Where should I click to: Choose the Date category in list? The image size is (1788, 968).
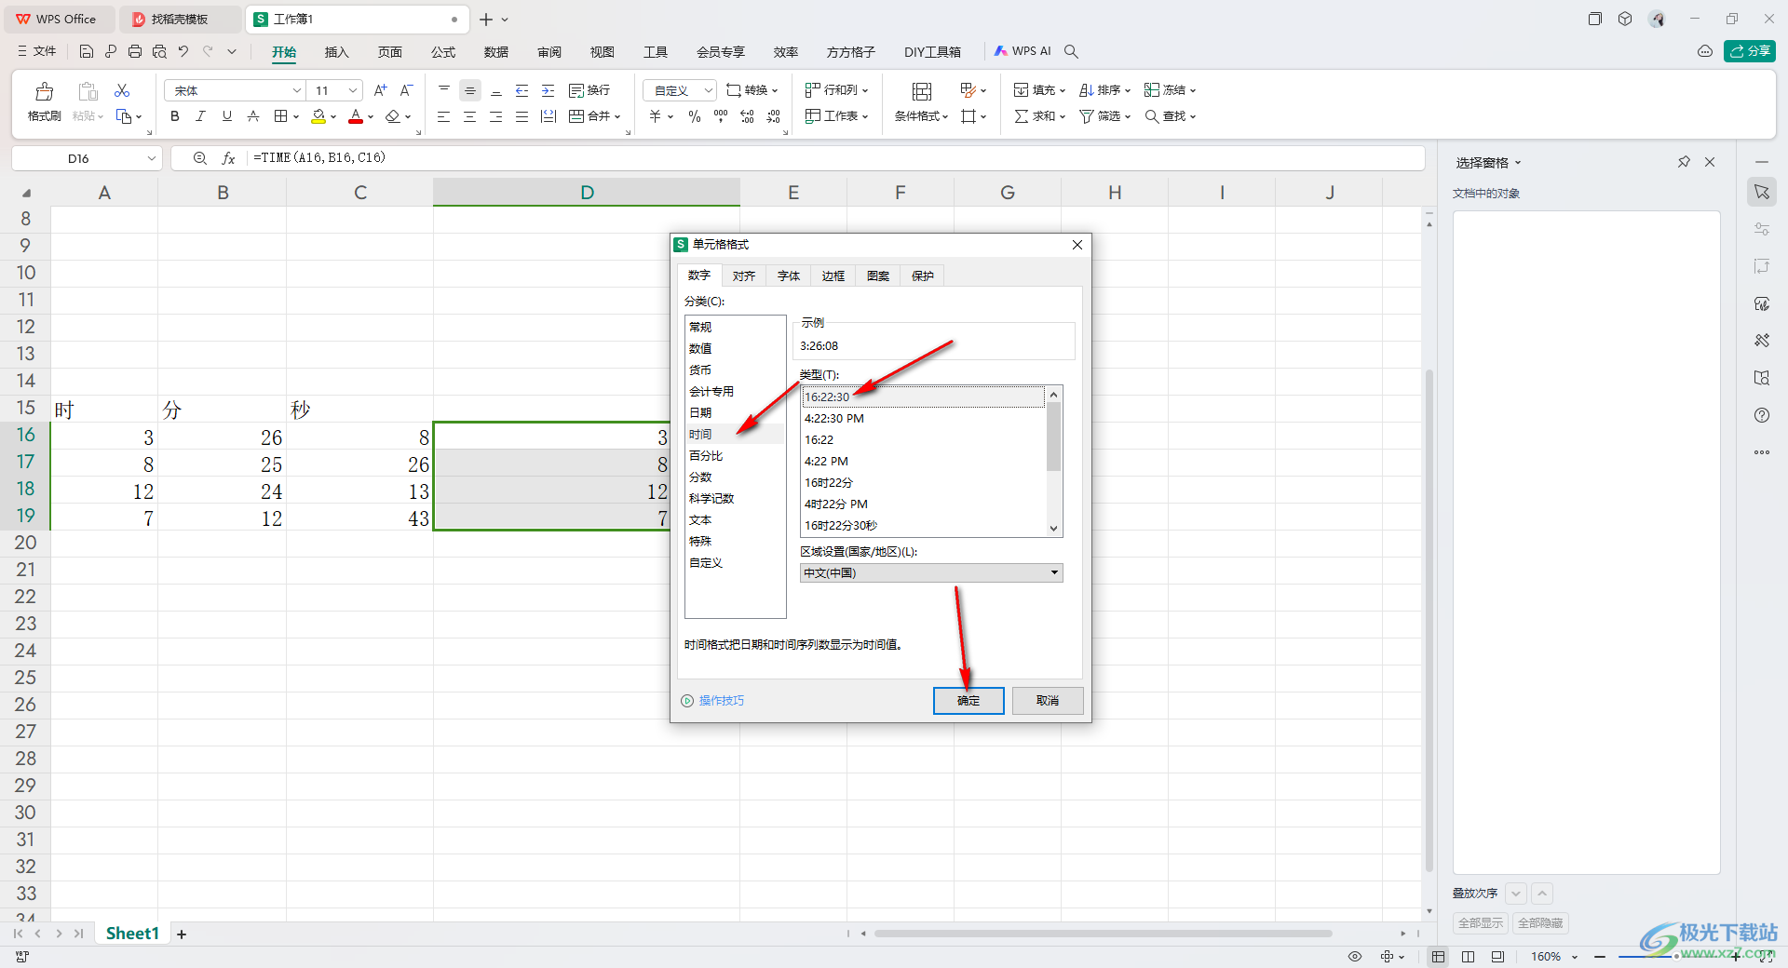pyautogui.click(x=735, y=412)
